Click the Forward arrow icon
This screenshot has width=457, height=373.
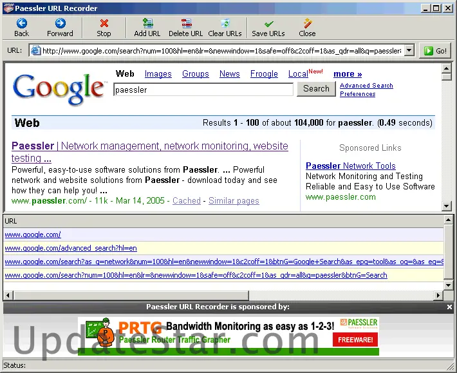click(x=61, y=23)
